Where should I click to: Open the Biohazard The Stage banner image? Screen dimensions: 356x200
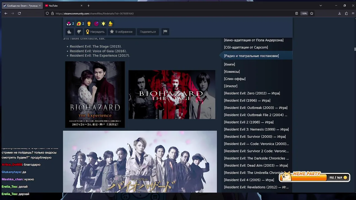point(172,94)
